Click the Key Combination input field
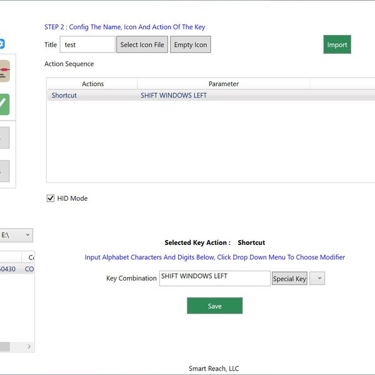 214,278
